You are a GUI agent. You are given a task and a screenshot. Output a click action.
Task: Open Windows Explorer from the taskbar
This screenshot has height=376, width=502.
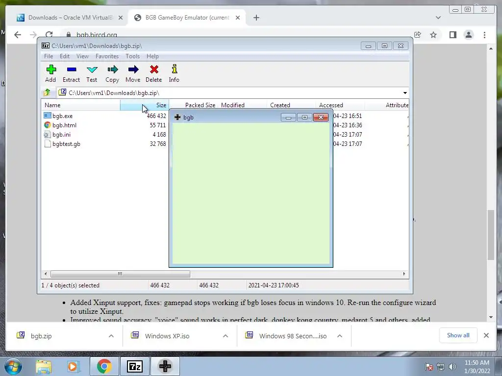[x=44, y=366]
